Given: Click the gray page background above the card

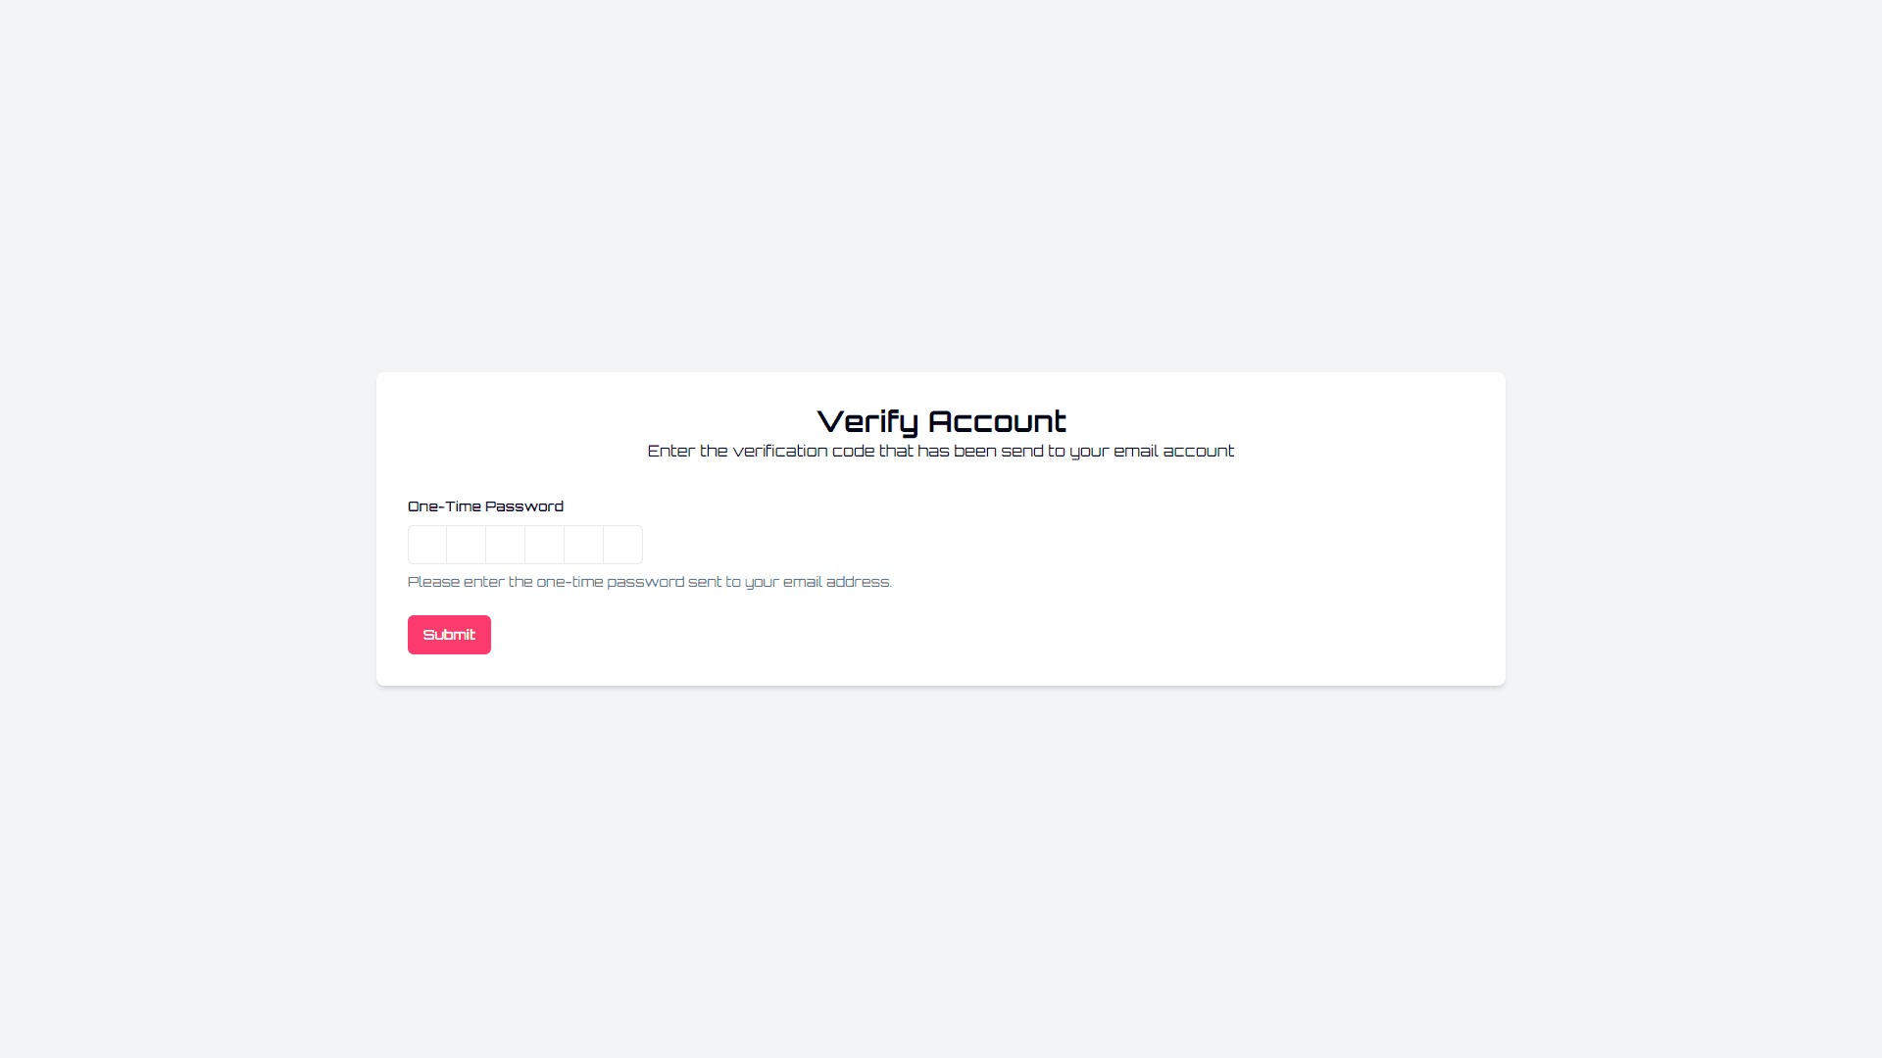Looking at the screenshot, I should click(x=941, y=186).
